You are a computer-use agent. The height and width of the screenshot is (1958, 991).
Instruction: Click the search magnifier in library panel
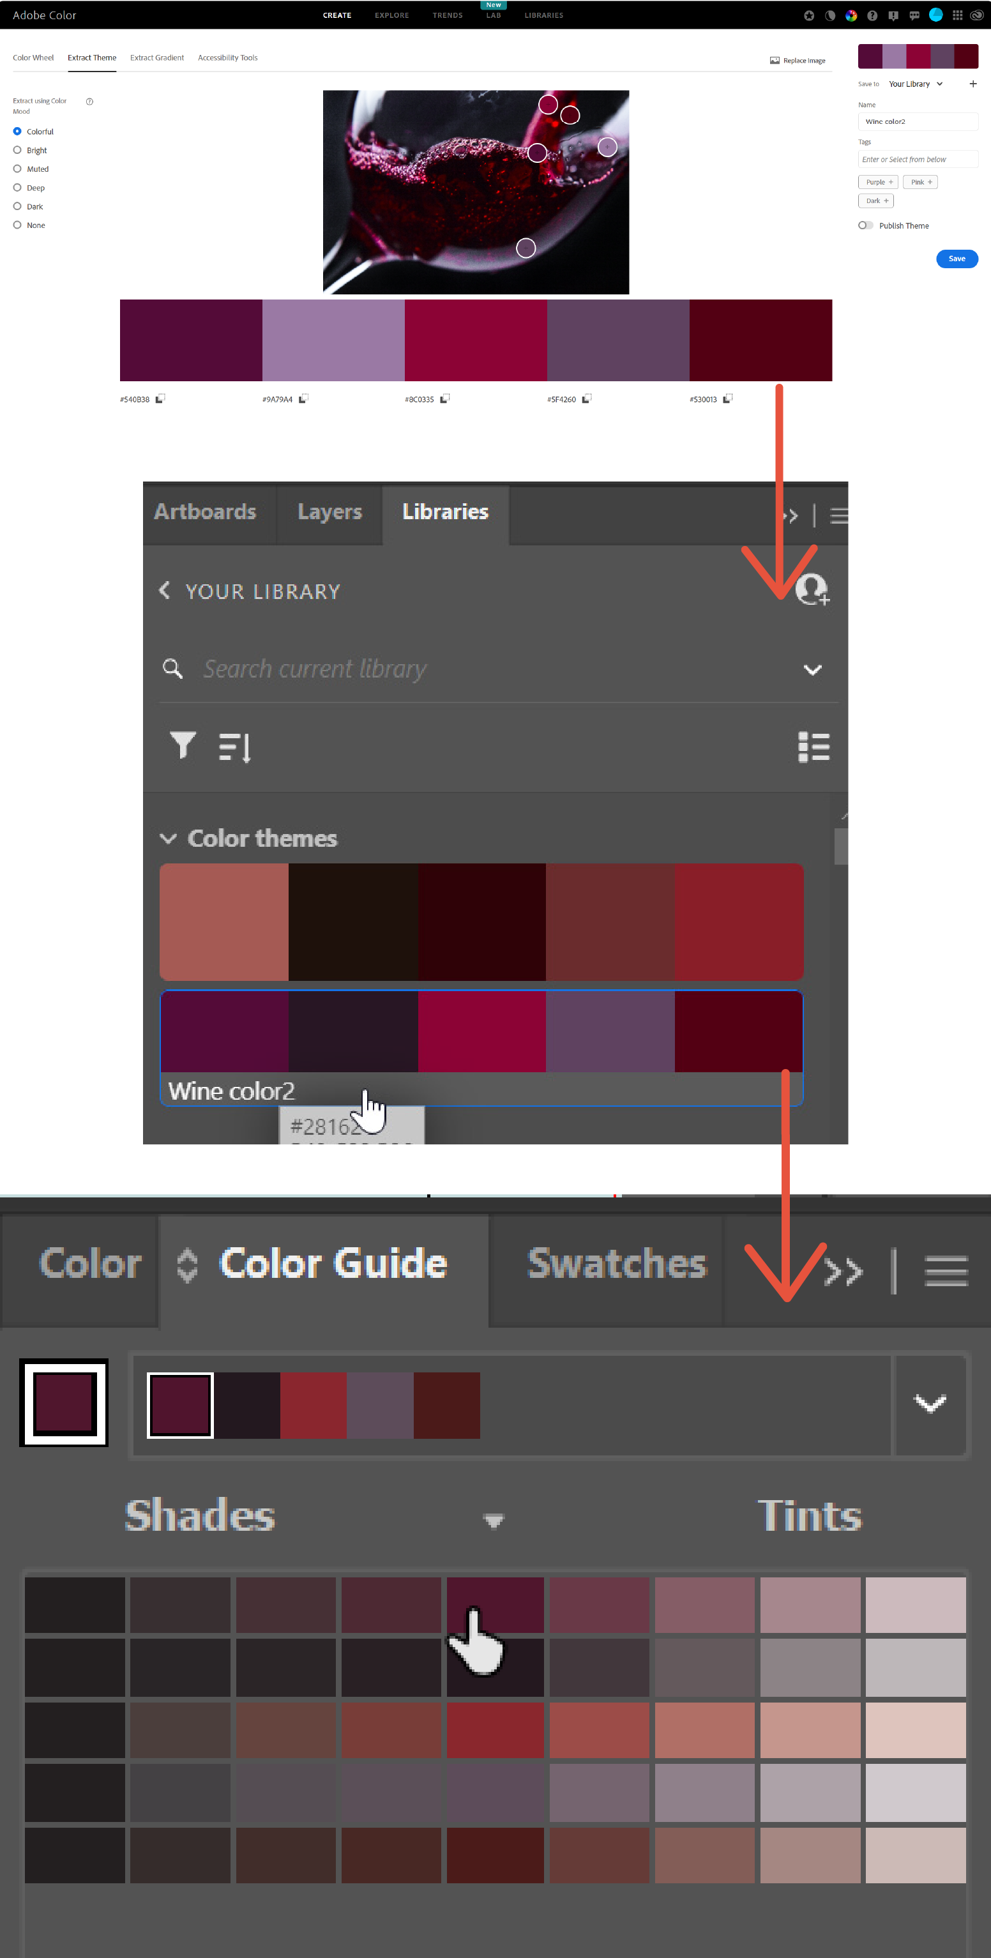(172, 669)
